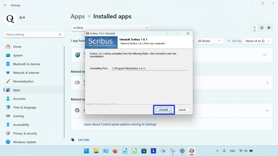
Task: Collapse the related support section chevron
Action: coord(267,111)
